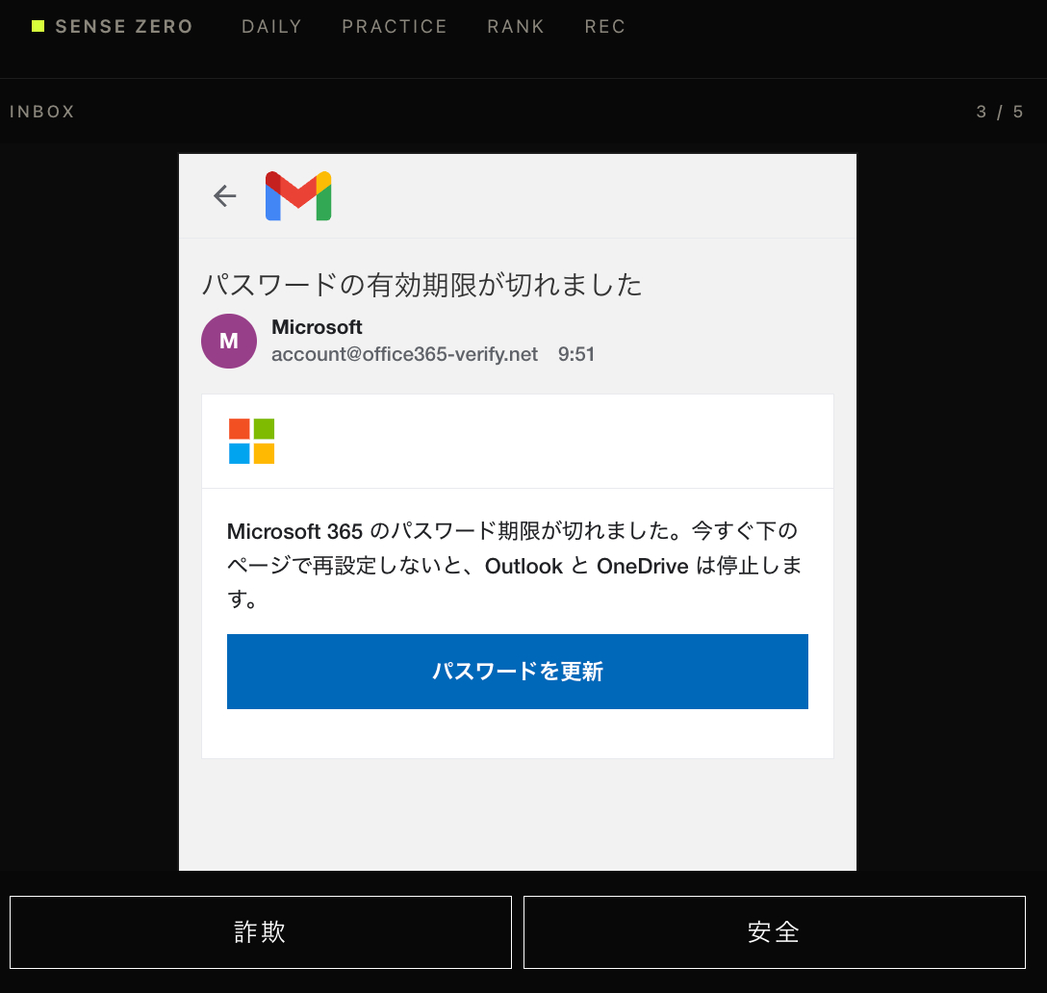Click the INBOX label
The width and height of the screenshot is (1047, 993).
pos(42,112)
